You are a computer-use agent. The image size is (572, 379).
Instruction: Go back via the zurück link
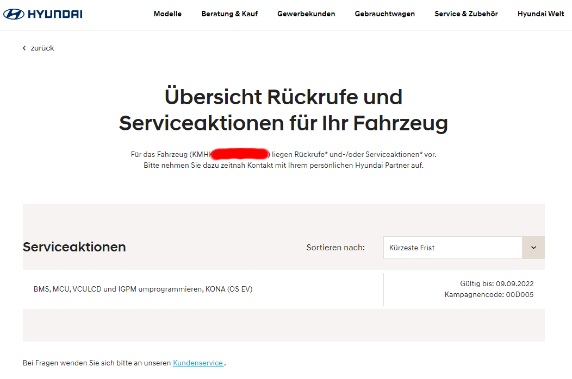coord(42,48)
